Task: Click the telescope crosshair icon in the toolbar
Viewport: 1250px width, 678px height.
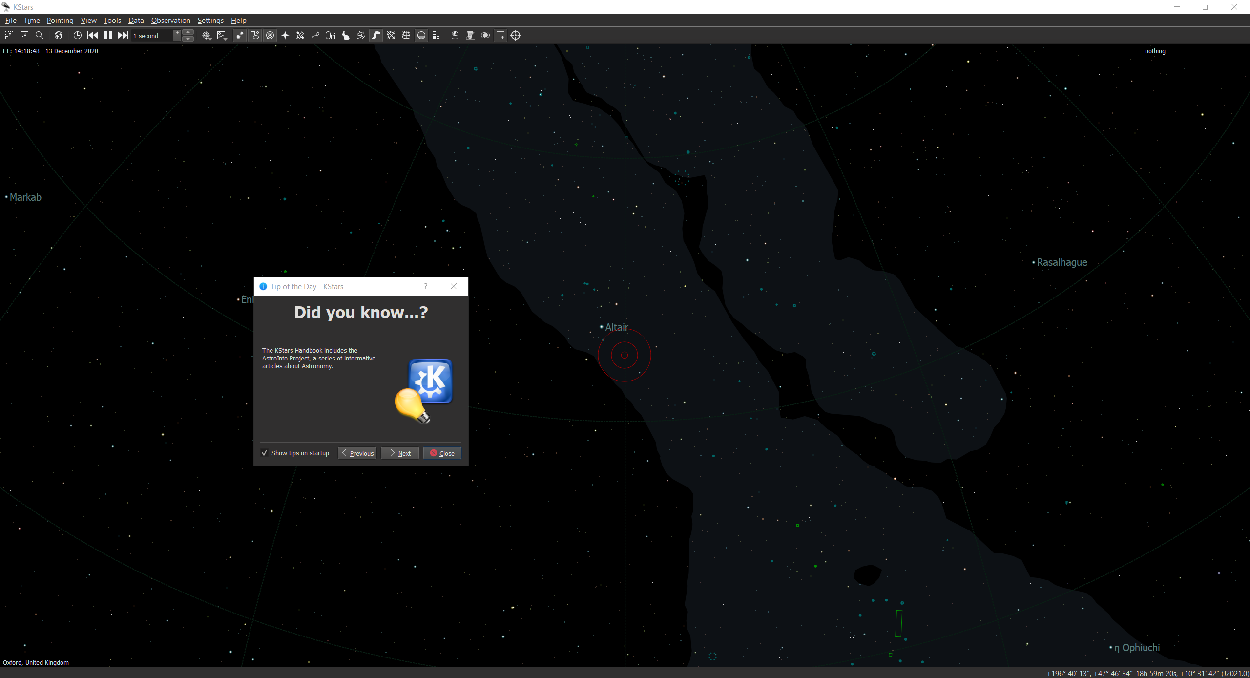Action: pos(516,35)
